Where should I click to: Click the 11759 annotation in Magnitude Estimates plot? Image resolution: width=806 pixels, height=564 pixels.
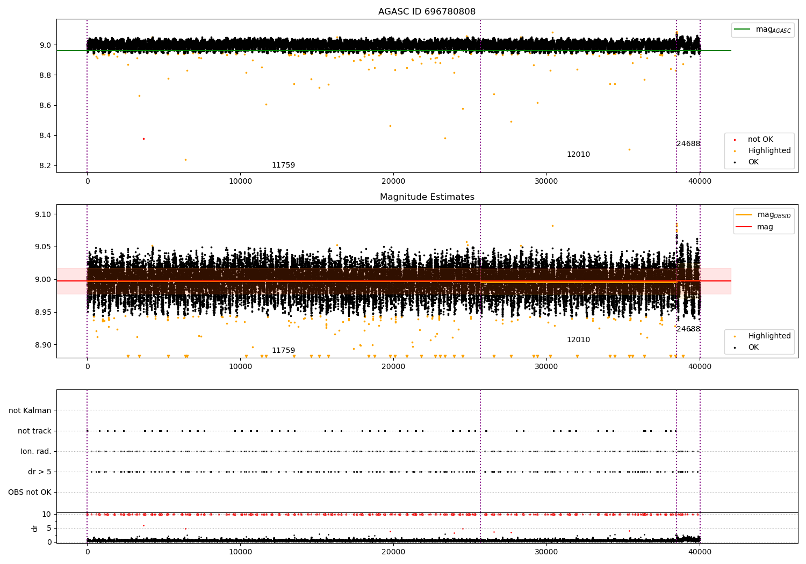(x=283, y=351)
